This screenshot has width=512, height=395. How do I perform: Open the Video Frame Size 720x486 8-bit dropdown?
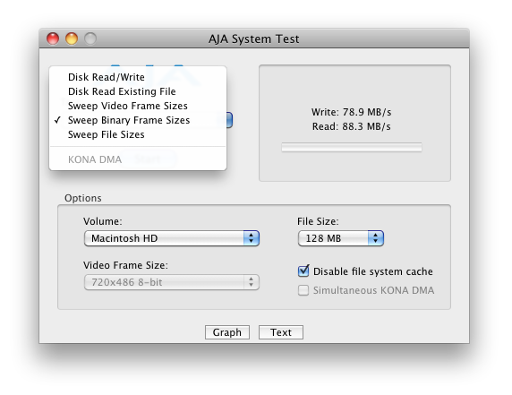point(172,282)
